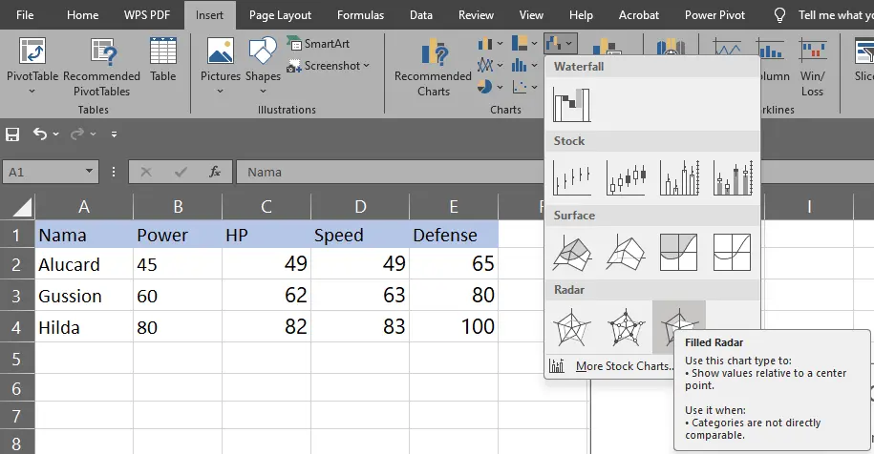Insert a Win/Loss sparkline
The image size is (874, 454).
point(812,67)
